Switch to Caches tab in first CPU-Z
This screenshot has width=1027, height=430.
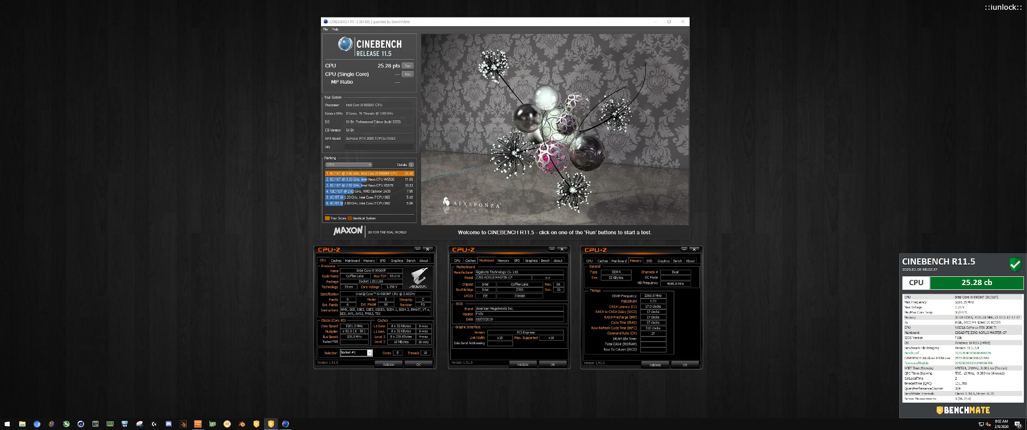click(x=336, y=260)
